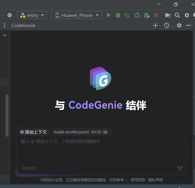Image resolution: width=195 pixels, height=188 pixels.
Task: Open the 隐私声明 link
Action: click(x=155, y=180)
